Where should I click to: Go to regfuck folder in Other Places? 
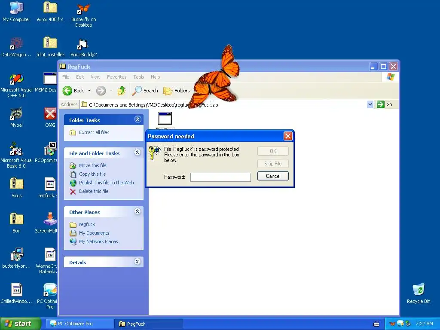(x=87, y=224)
